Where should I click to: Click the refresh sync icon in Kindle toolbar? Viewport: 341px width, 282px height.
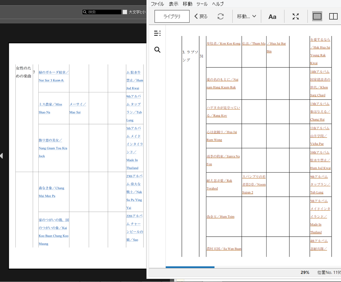221,16
